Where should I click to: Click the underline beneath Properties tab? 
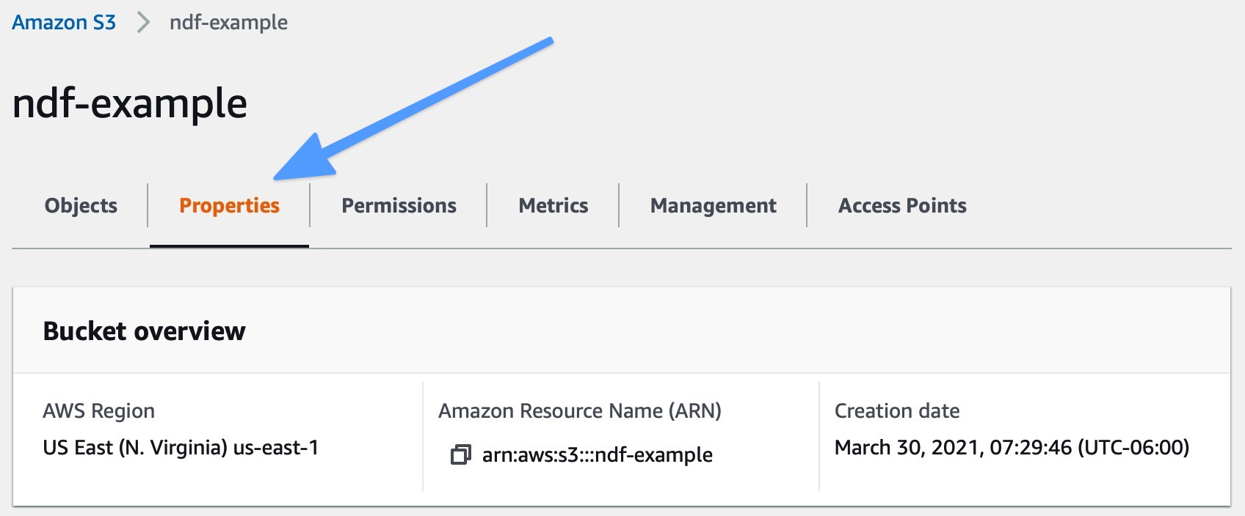tap(229, 246)
